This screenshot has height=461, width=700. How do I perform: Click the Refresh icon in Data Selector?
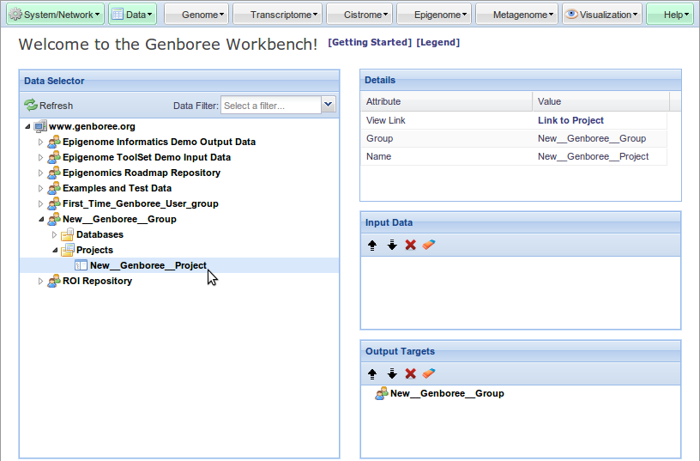click(31, 106)
